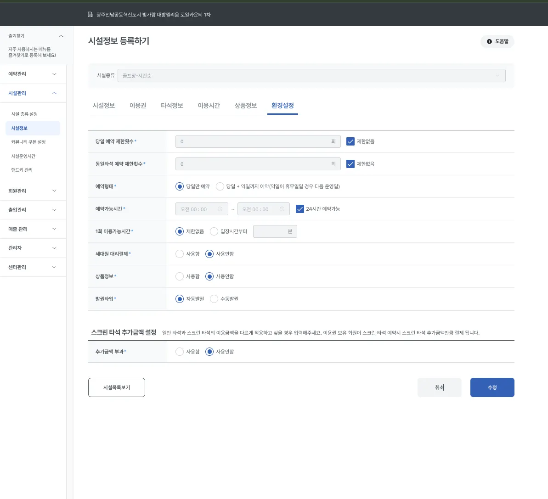Select 사용안함 for 추가금액 부과
Screen dimensions: 548x499
(209, 352)
